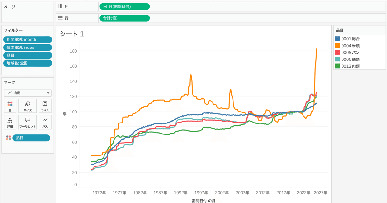Click the 1972年 x-axis label
This screenshot has width=387, height=203.
point(99,193)
